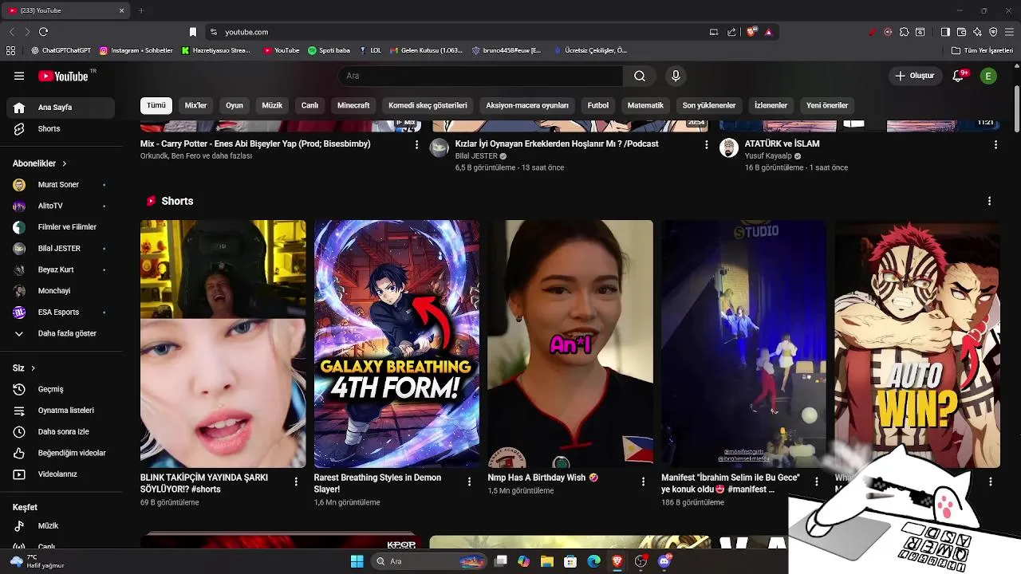Select the Matematik filter chip
1021x574 pixels.
pos(645,105)
